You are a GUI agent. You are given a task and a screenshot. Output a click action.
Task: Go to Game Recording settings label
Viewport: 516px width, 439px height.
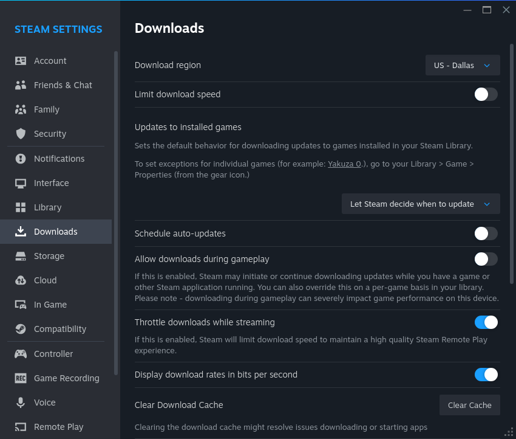pos(67,378)
